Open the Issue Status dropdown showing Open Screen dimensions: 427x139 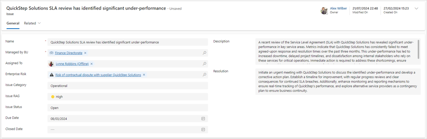128,108
